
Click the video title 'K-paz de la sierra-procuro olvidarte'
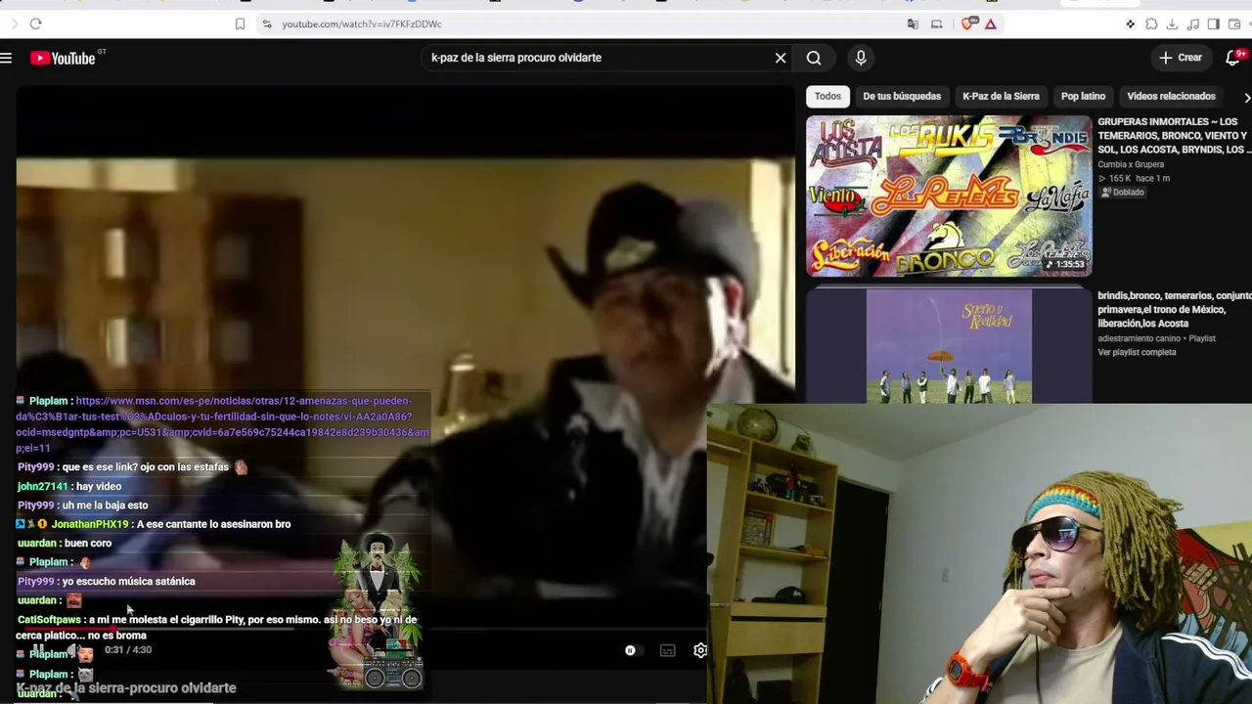[x=126, y=688]
